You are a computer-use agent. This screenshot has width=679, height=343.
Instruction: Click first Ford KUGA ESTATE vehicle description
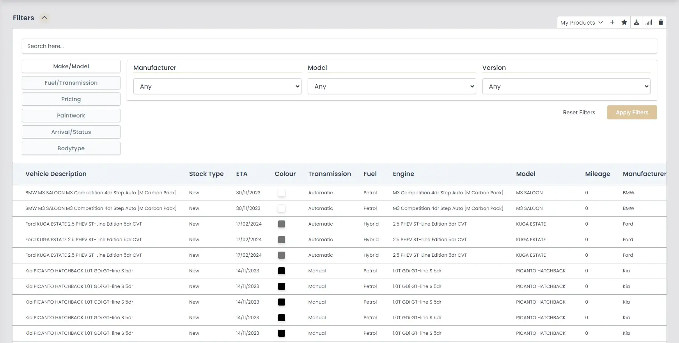pyautogui.click(x=83, y=224)
